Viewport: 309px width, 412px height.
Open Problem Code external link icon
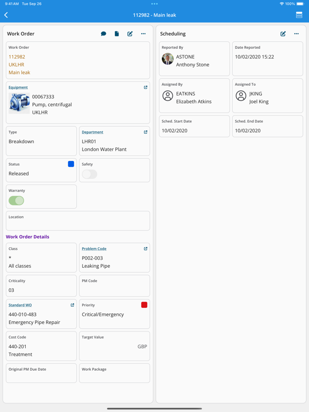point(145,248)
